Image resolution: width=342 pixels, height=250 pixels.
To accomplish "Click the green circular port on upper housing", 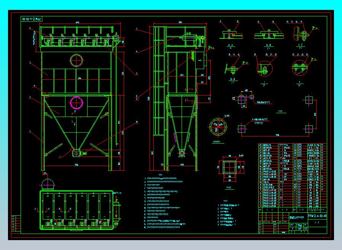I will pyautogui.click(x=76, y=60).
